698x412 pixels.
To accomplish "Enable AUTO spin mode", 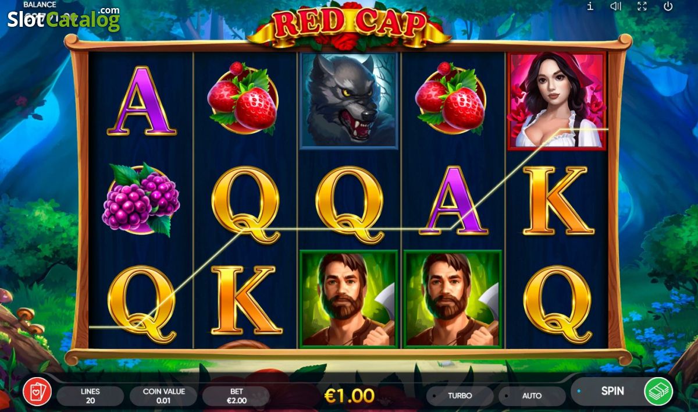I will [x=532, y=396].
